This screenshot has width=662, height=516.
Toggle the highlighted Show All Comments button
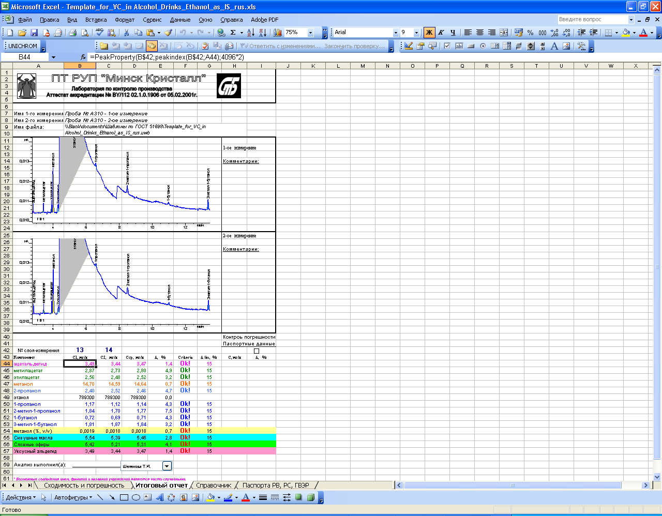151,46
